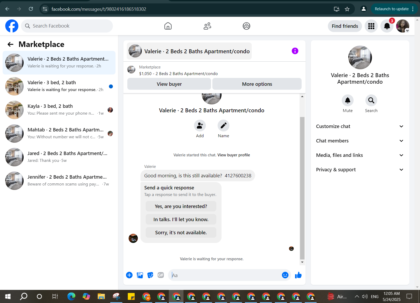Open conversation information purple icon
This screenshot has height=303, width=420.
coord(295,51)
